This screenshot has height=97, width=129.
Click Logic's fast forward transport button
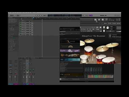[39, 16]
